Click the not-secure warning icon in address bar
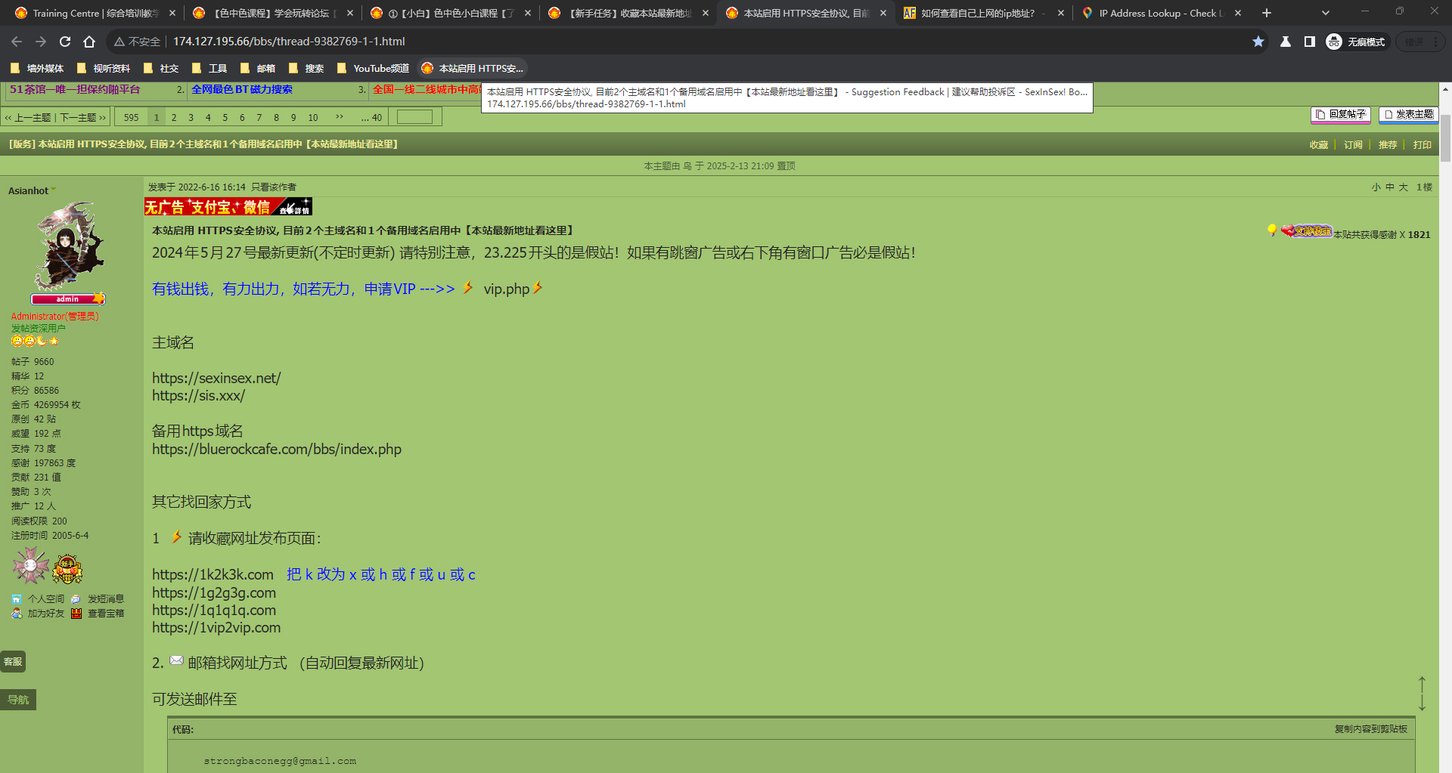Viewport: 1452px width, 773px height. [x=119, y=42]
